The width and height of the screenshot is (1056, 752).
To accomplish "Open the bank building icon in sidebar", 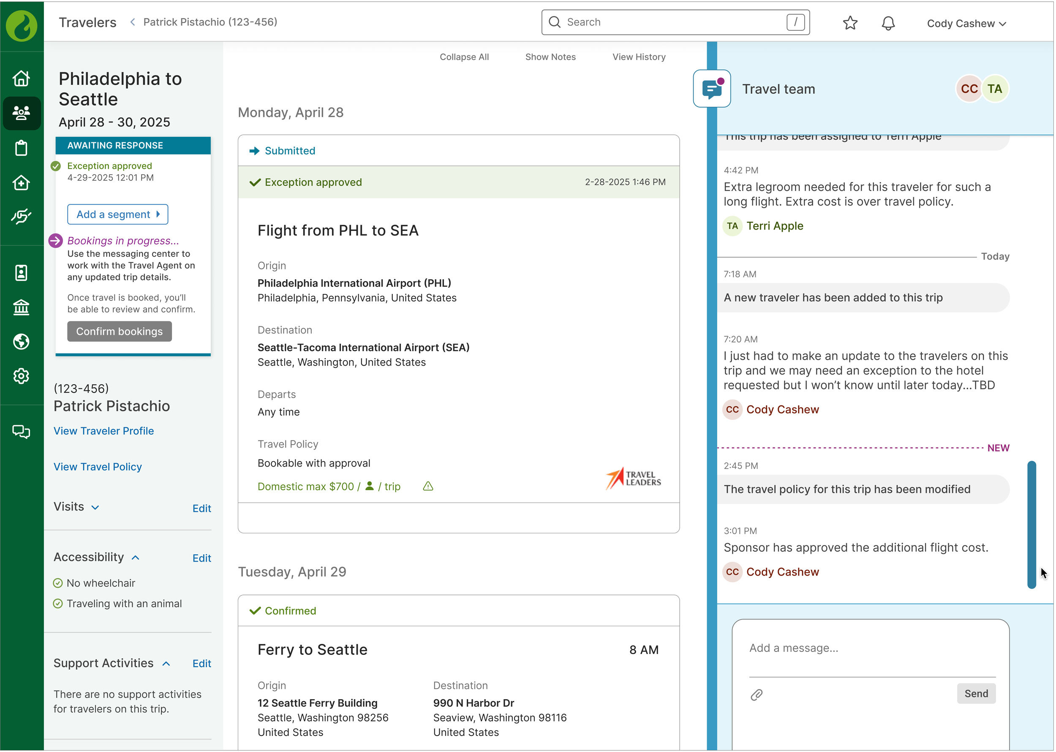I will 21,307.
